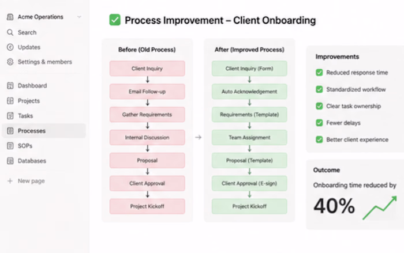Uncheck the Standardized workflow checkbox
Viewport: 404px width, 253px height.
pyautogui.click(x=319, y=89)
